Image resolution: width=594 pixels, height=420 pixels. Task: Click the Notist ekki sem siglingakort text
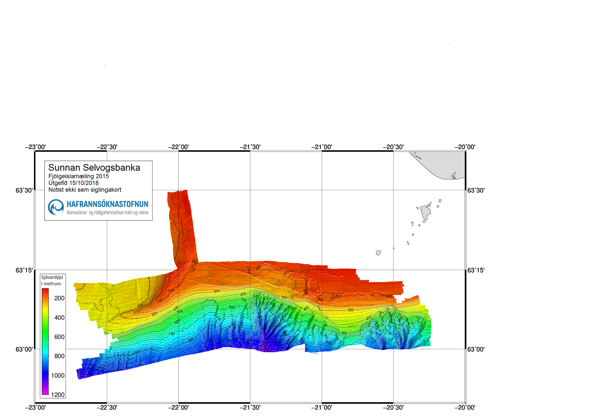[x=85, y=190]
